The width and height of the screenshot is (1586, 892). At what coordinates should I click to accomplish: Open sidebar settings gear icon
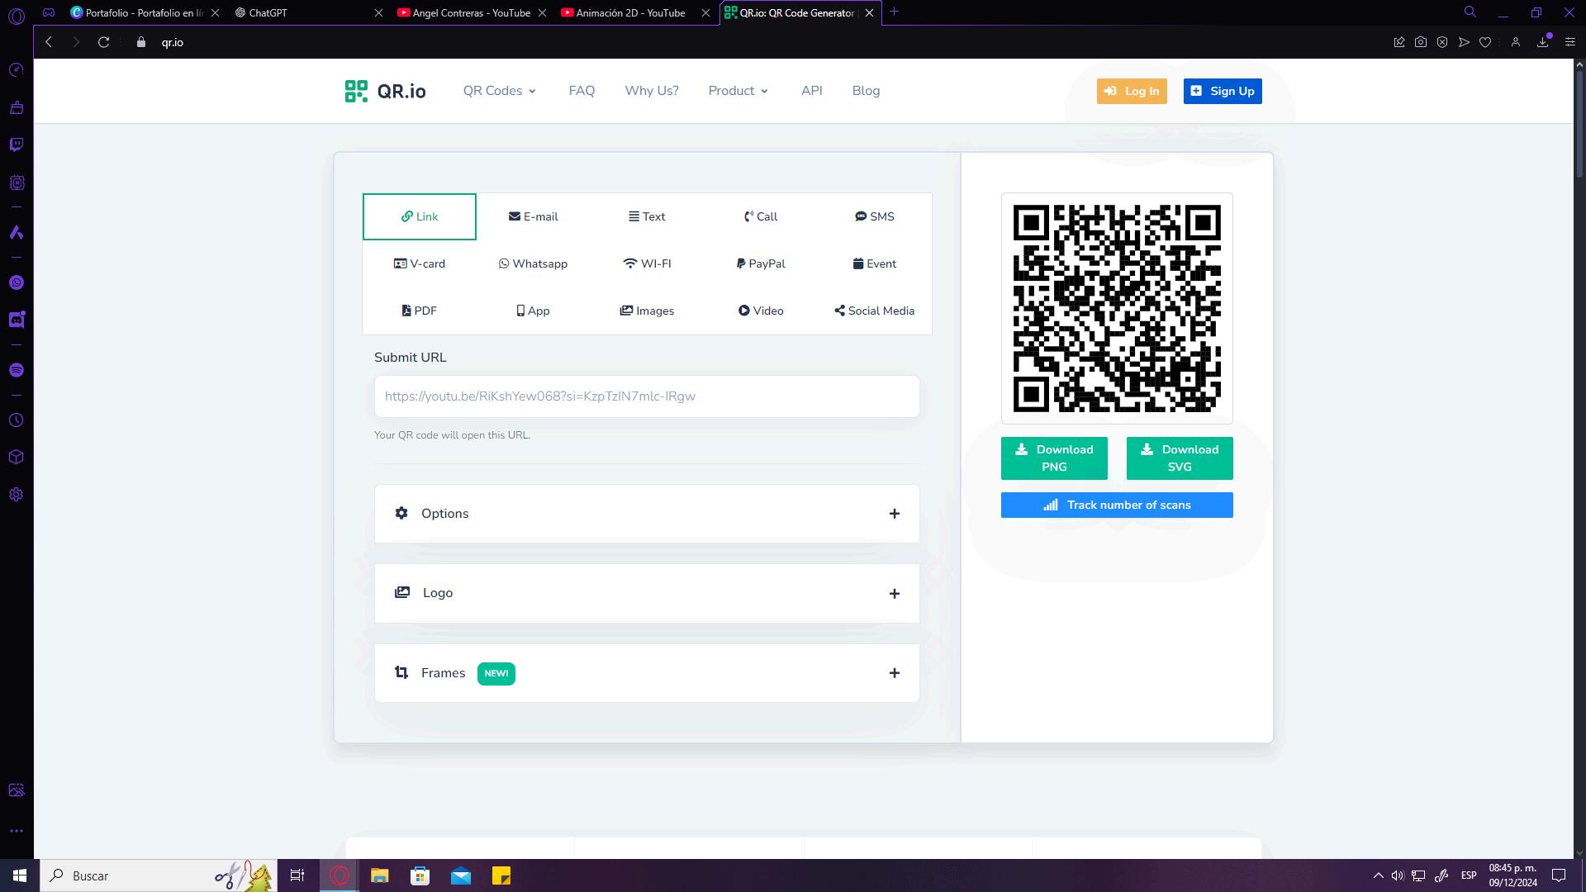(x=17, y=495)
